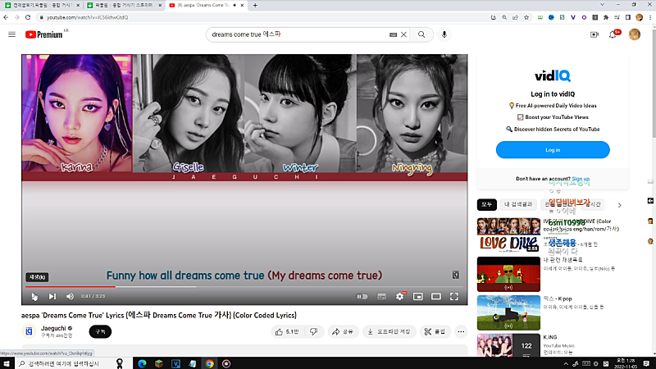656x369 pixels.
Task: Skip to the next video
Action: coord(52,296)
